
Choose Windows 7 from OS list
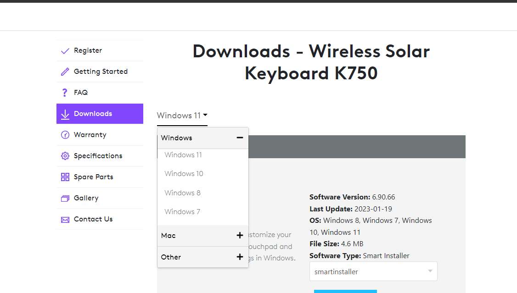(x=182, y=212)
